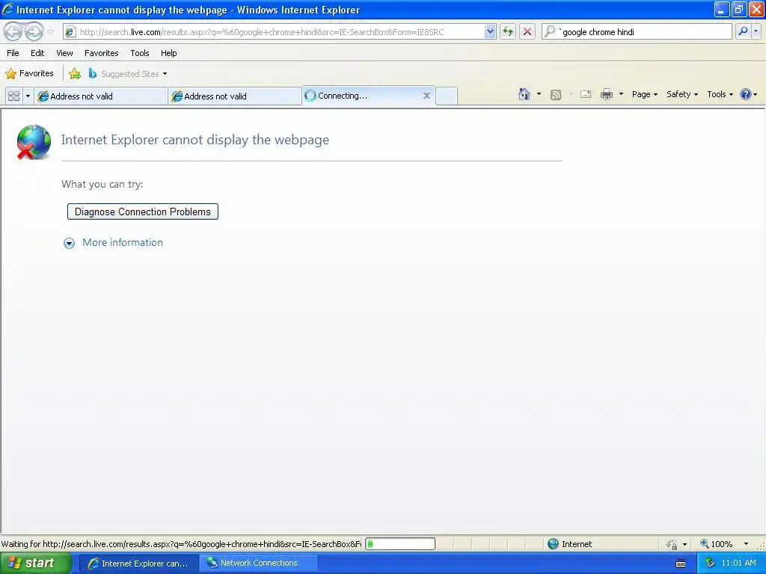Show Quick Tabs thumbnail grid view
Image resolution: width=766 pixels, height=574 pixels.
(x=13, y=96)
